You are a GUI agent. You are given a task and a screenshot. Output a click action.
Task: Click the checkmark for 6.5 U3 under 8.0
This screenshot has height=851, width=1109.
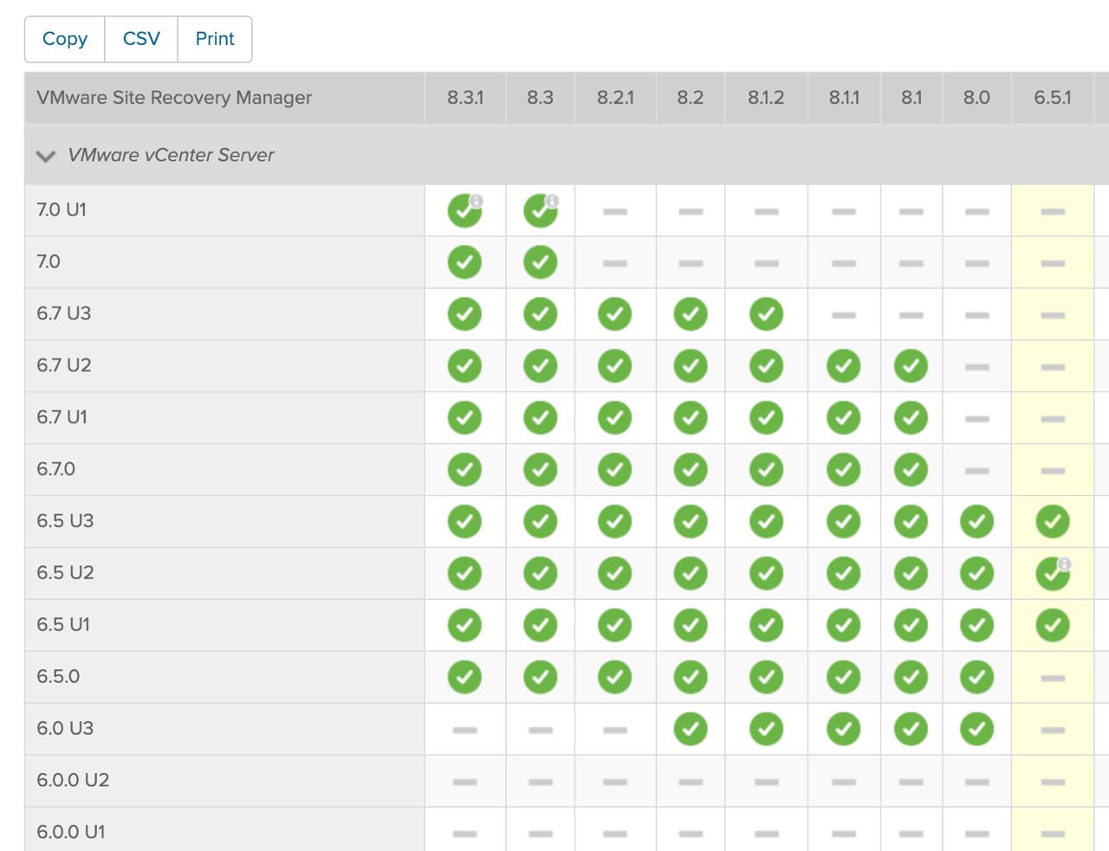tap(976, 521)
